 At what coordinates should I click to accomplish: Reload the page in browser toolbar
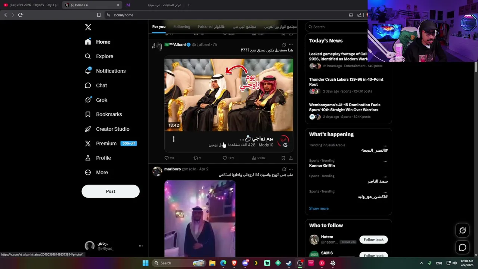click(x=20, y=15)
